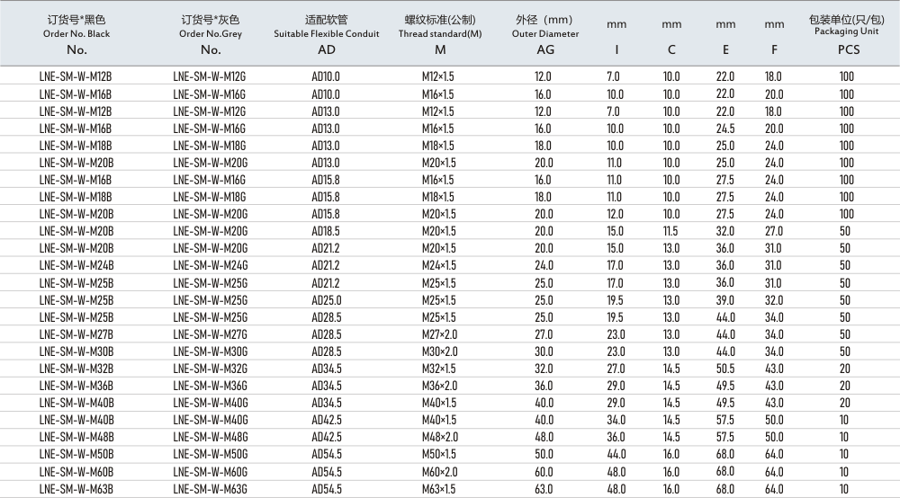Viewport: 900px width, 498px height.
Task: Select order number LNE-SM-W-M24B
Action: (x=76, y=266)
